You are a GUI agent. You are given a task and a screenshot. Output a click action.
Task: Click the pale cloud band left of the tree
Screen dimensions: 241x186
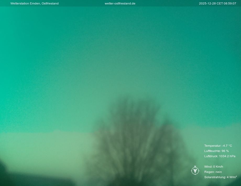(47, 147)
